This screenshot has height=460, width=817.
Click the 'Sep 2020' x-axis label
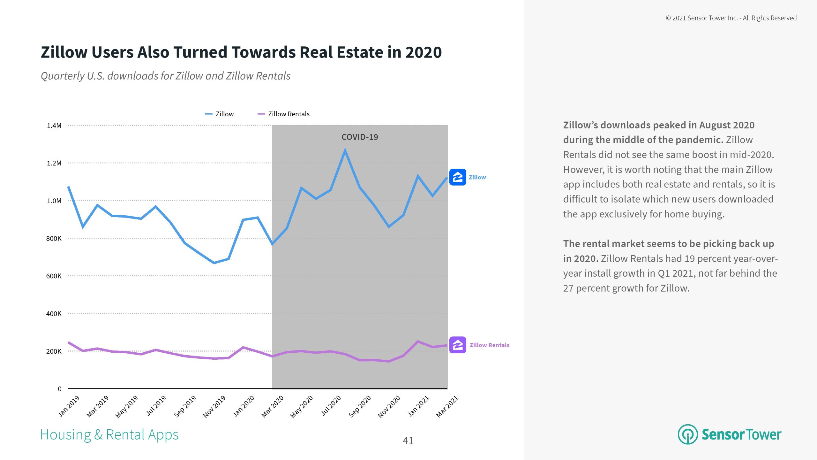360,406
